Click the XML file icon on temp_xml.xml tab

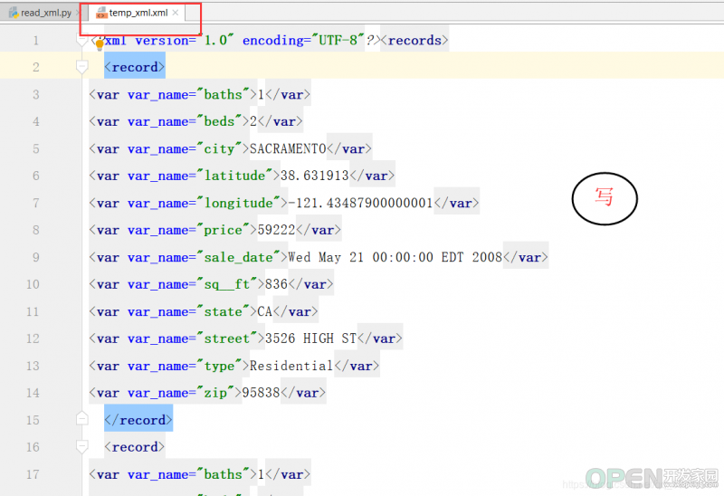[x=101, y=13]
